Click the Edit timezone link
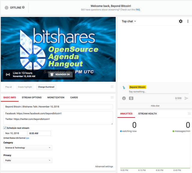Screen dimensions: 192x173 (x=27, y=138)
